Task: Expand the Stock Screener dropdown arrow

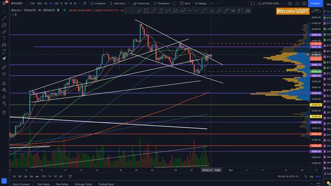Action: 32,184
